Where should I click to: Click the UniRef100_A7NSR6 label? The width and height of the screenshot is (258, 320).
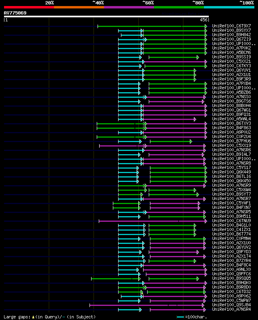[231, 150]
